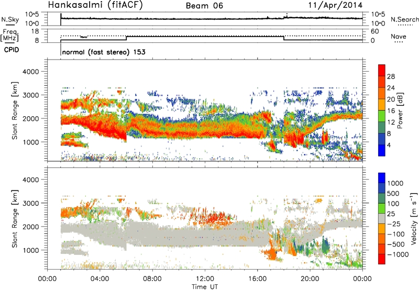
Task: Click the '28' Power colorbar value
Action: (x=391, y=76)
